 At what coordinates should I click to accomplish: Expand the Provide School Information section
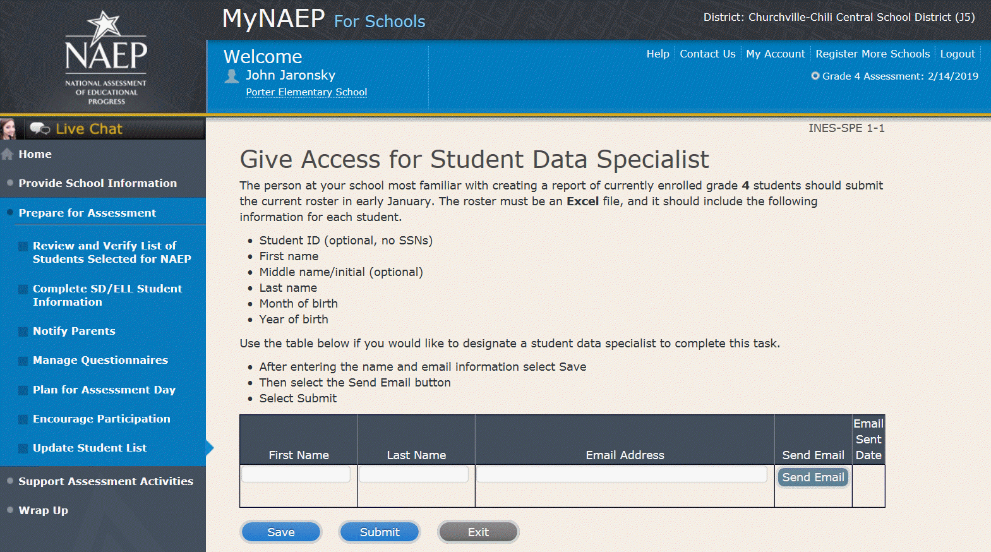(97, 183)
